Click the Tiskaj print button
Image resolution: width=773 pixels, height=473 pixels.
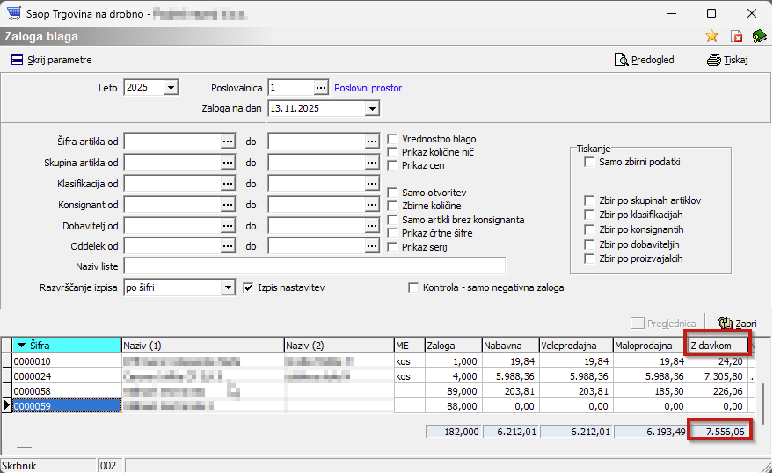727,60
